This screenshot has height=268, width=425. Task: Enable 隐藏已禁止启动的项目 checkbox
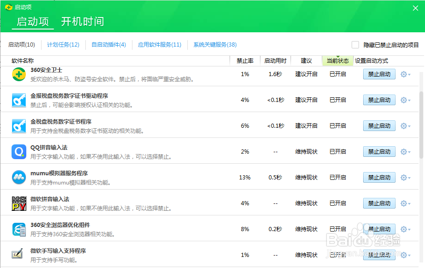click(x=355, y=45)
